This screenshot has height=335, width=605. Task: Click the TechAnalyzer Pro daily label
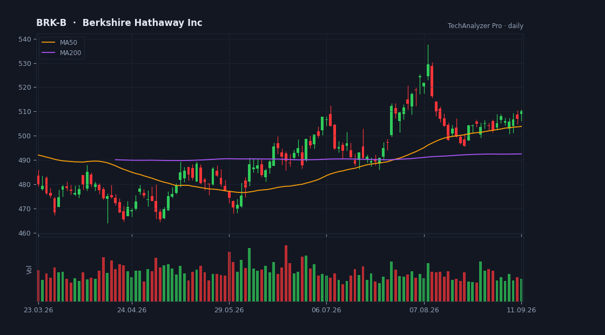(x=486, y=26)
